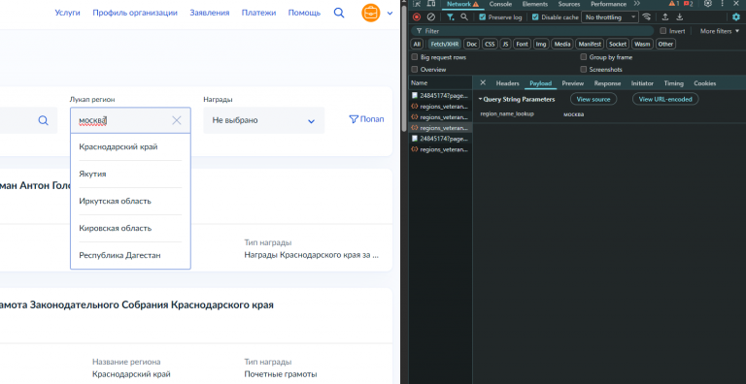Expand the Награды dropdown
Viewport: 746px width, 384px height.
click(x=263, y=120)
